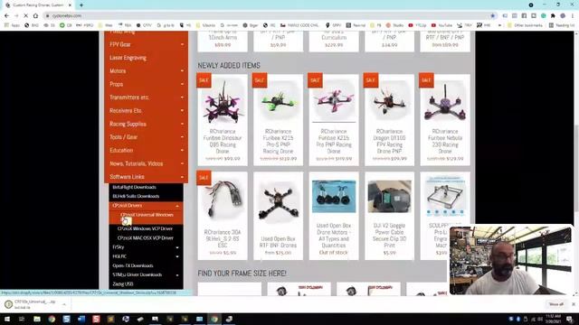Open Microsoft Word from the taskbar
The height and width of the screenshot is (325, 579).
pyautogui.click(x=81, y=319)
